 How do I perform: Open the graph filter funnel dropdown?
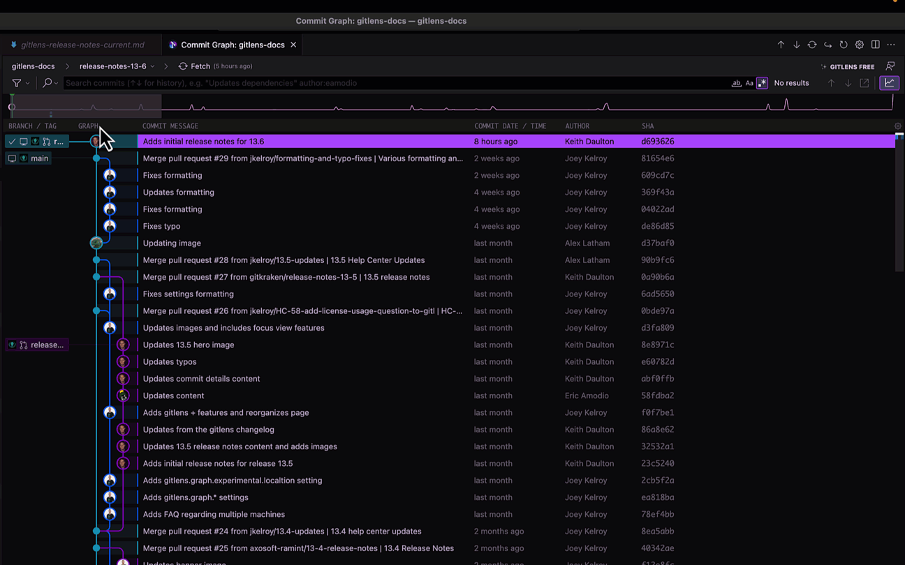[20, 83]
